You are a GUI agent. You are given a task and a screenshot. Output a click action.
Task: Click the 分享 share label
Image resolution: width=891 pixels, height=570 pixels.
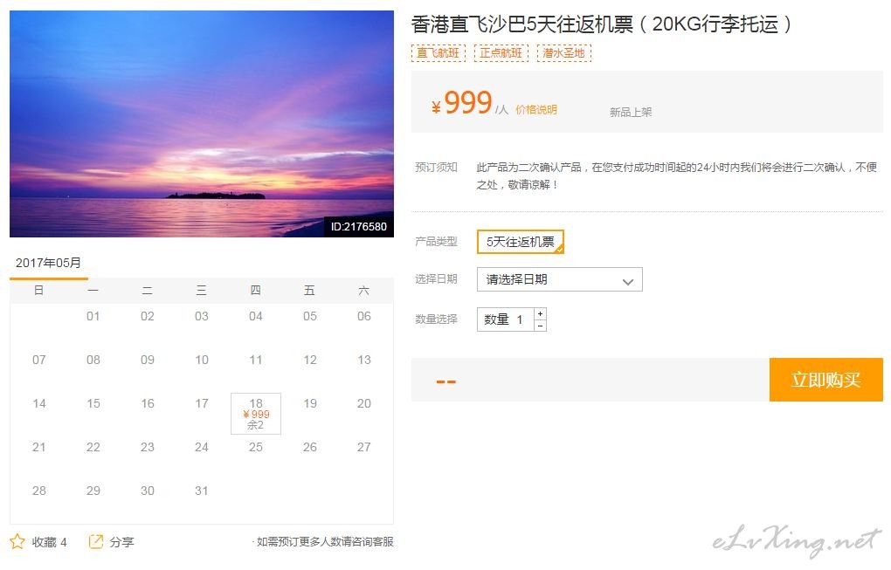(x=121, y=542)
